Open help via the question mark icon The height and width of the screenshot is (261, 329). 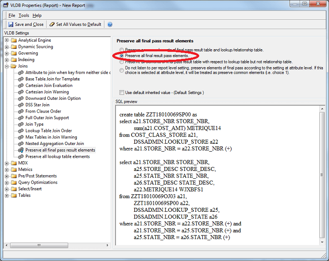pos(110,25)
